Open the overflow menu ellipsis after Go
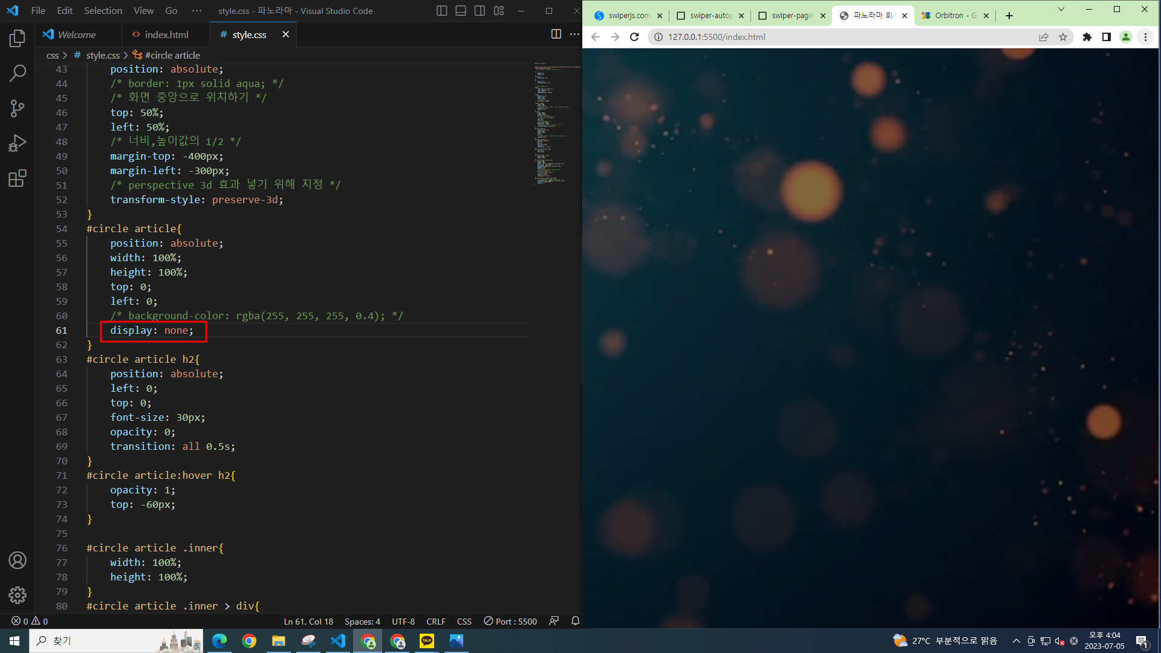 [197, 11]
